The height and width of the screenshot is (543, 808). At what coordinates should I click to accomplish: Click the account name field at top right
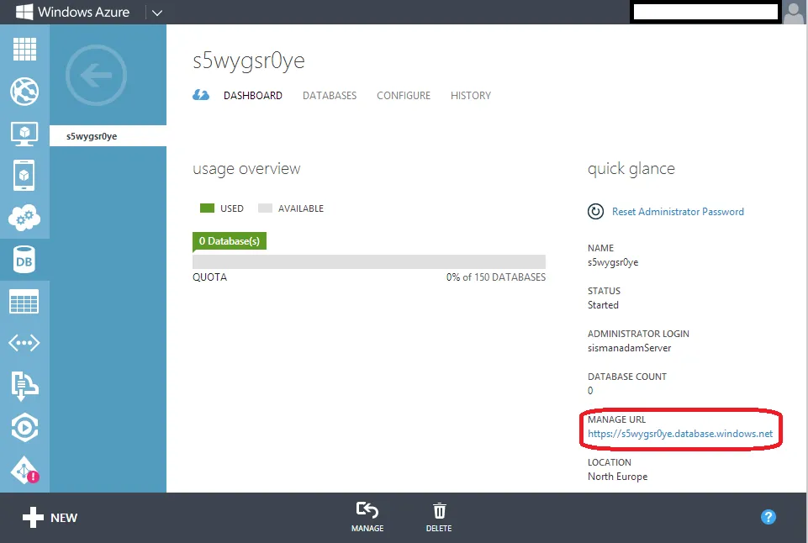point(705,12)
